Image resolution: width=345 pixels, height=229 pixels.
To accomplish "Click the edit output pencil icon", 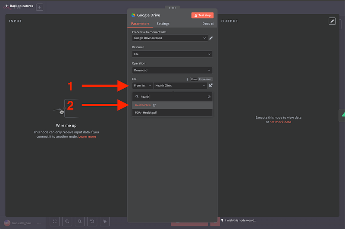I will (x=332, y=21).
